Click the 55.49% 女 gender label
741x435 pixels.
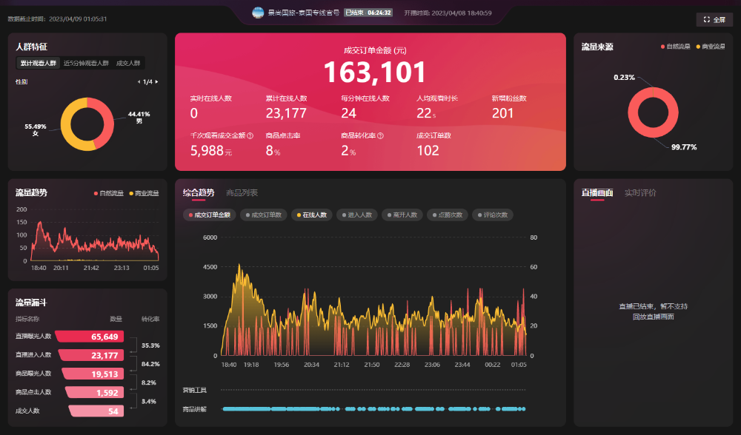pyautogui.click(x=36, y=129)
